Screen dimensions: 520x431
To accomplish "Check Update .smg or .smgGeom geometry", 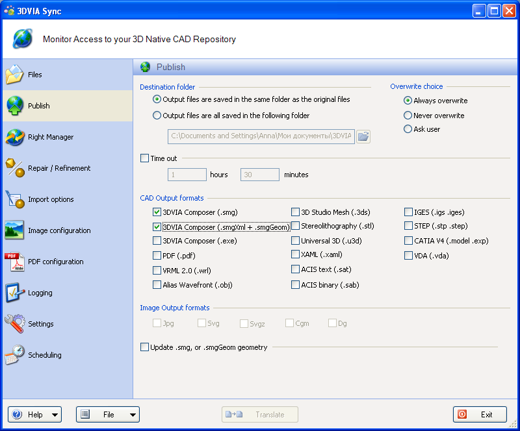I will coord(144,347).
